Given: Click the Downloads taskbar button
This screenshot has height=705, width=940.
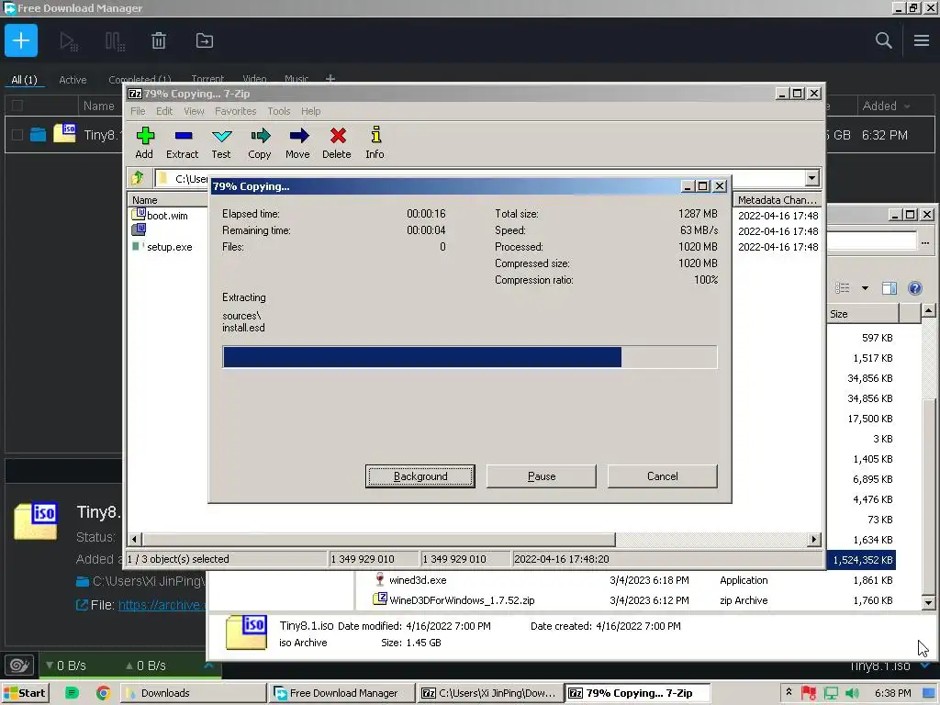Looking at the screenshot, I should (193, 693).
